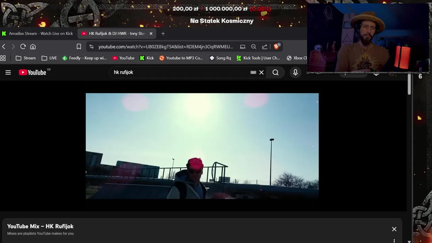Open the Song Rq bookmark
This screenshot has height=243, width=432.
click(220, 58)
